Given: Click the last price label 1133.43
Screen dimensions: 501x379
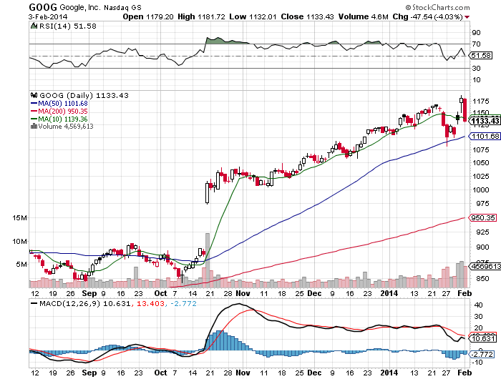Looking at the screenshot, I should pos(485,121).
